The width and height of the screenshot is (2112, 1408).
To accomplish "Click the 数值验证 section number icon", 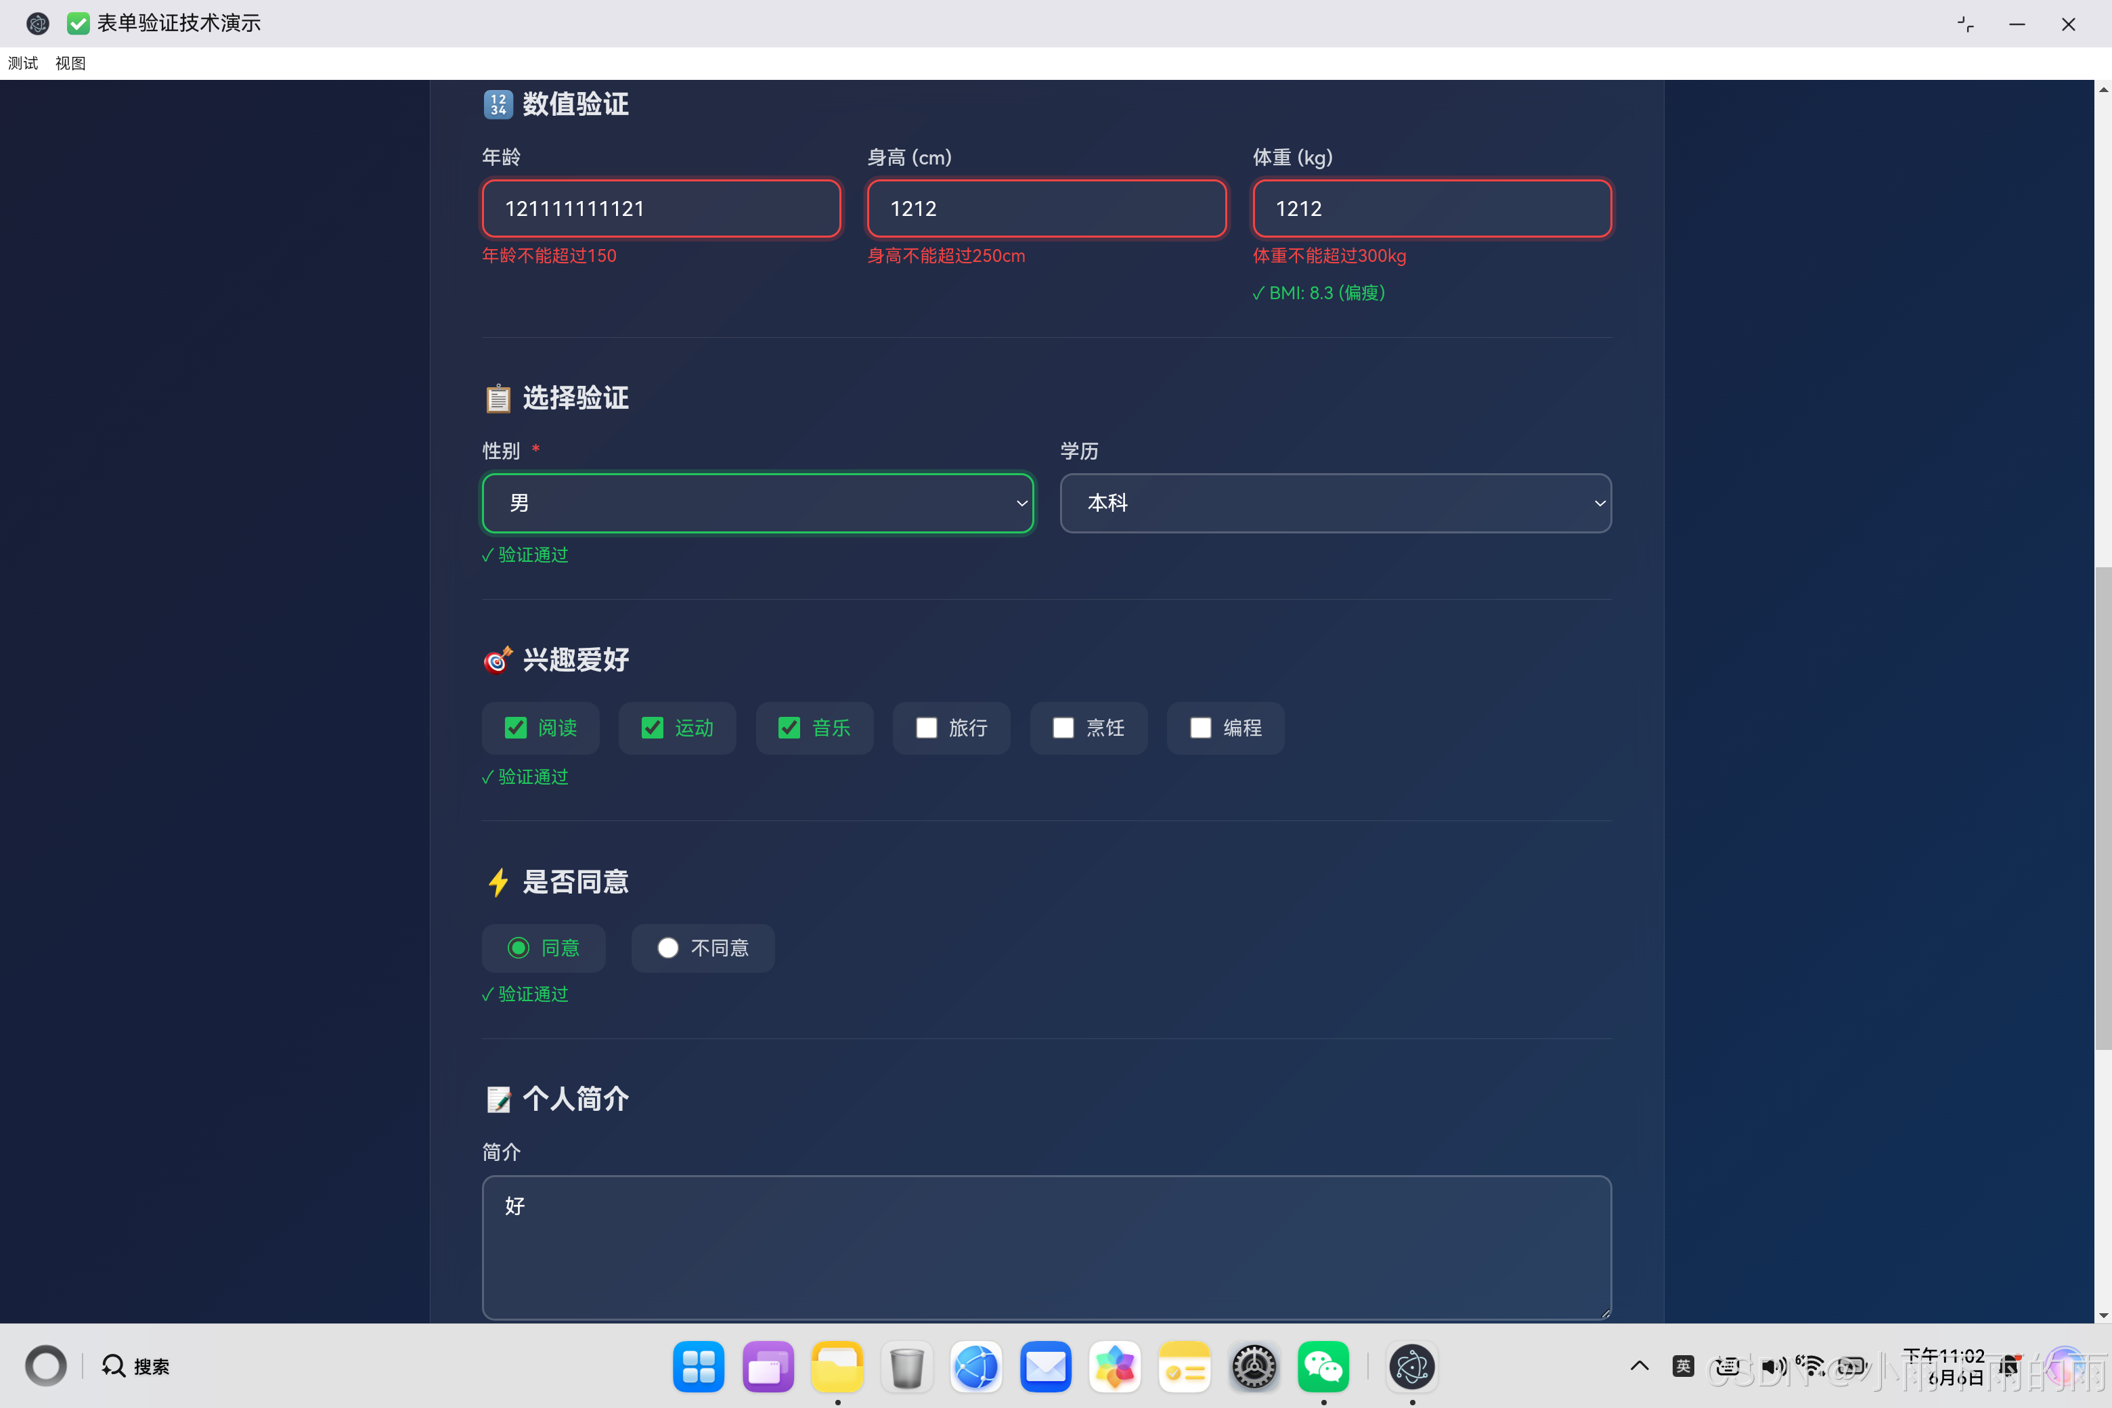I will 498,104.
